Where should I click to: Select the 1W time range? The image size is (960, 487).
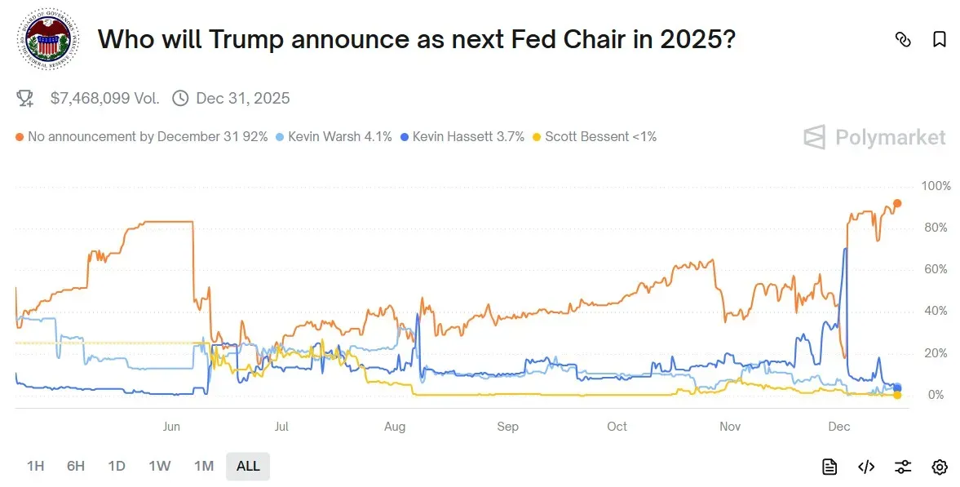point(160,466)
